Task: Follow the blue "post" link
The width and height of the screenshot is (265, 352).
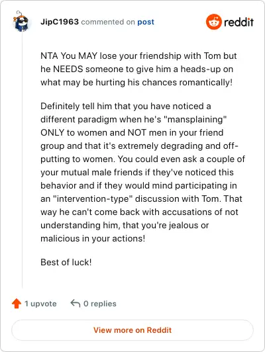Action: coord(146,22)
